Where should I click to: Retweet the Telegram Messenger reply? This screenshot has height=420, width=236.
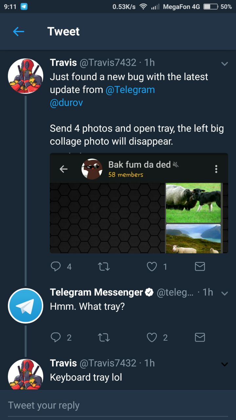[104, 337]
